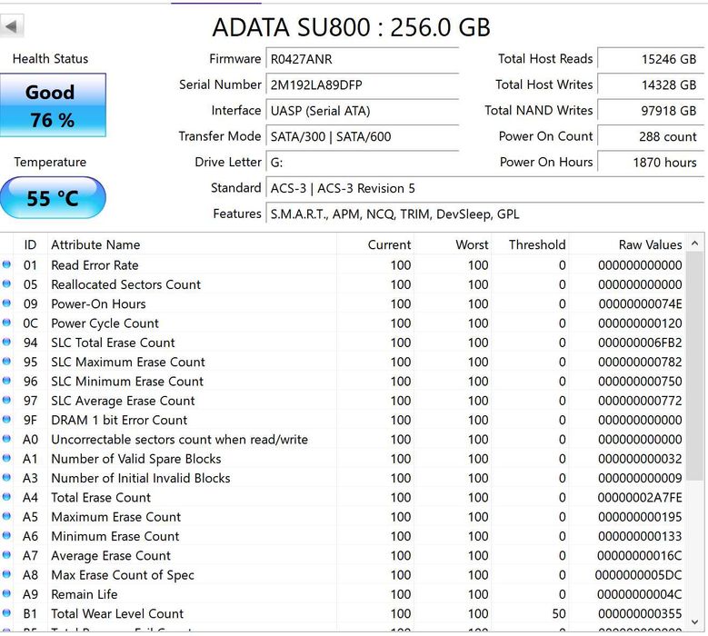Click the status icon for SLC Maximum Erase Count
Viewport: 708px width, 636px height.
click(x=6, y=362)
